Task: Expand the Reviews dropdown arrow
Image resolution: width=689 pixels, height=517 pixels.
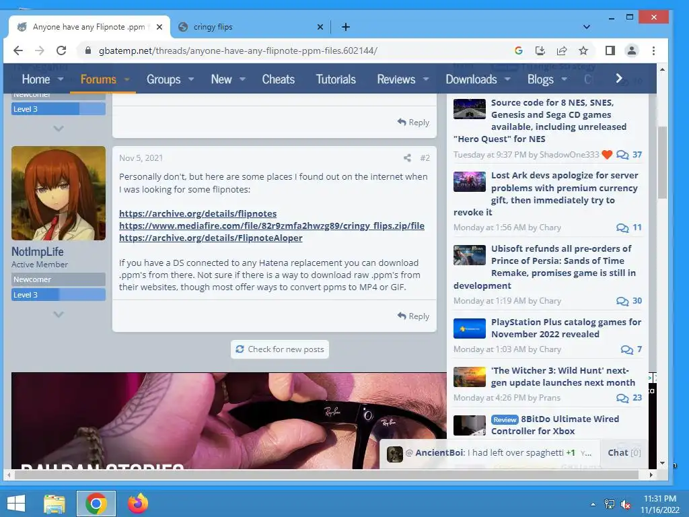Action: pos(426,79)
